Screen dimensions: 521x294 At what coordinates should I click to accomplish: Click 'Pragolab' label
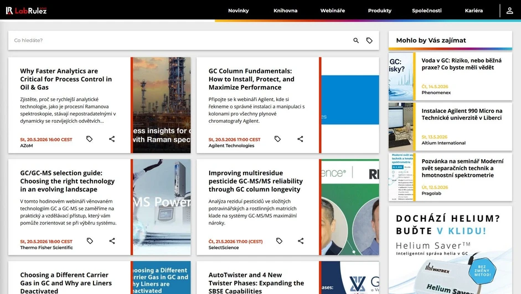(x=431, y=193)
